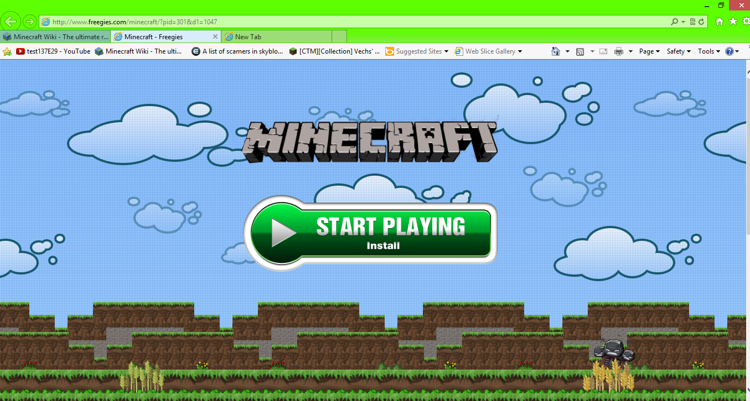The width and height of the screenshot is (750, 401).
Task: Open test137E29 - YouTube favorite
Action: pyautogui.click(x=53, y=51)
